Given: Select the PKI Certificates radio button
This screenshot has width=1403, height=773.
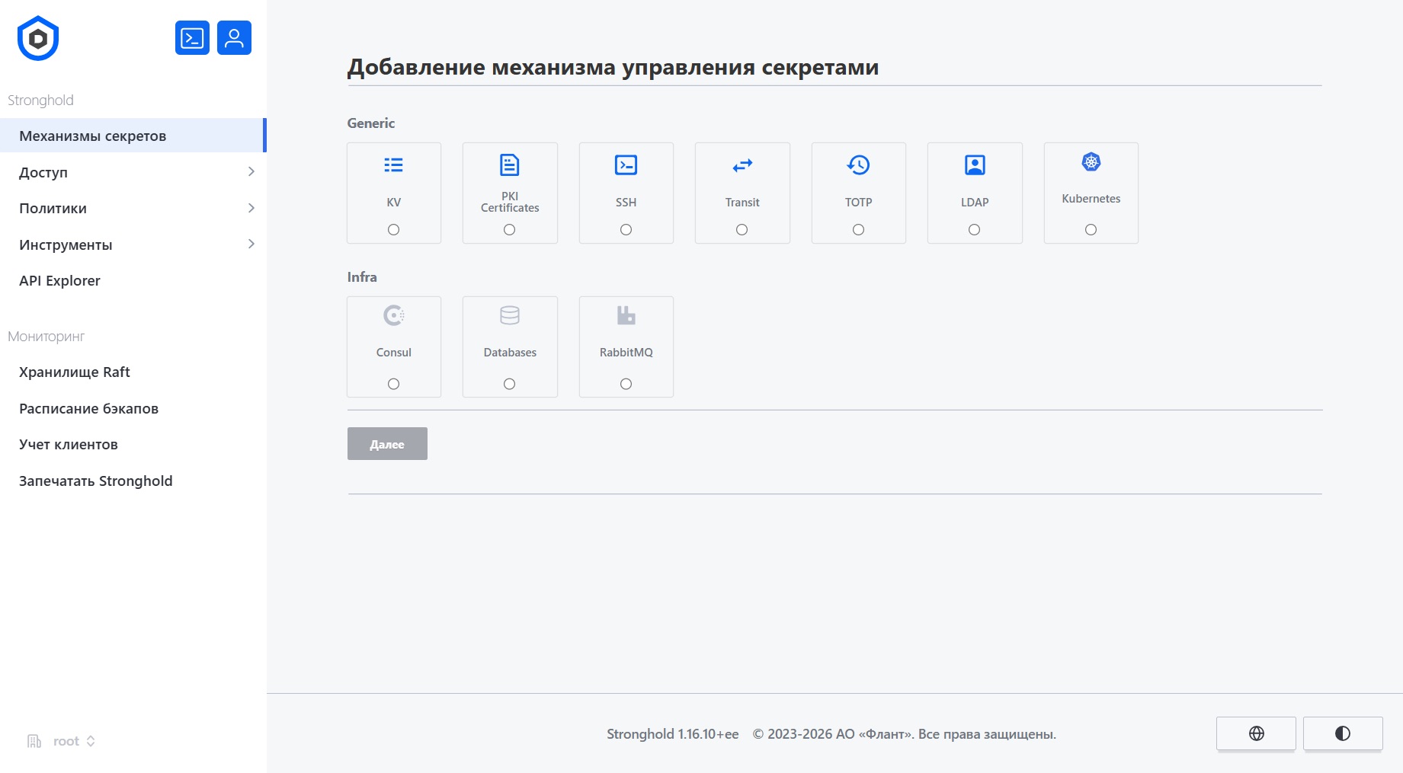Looking at the screenshot, I should pyautogui.click(x=510, y=230).
